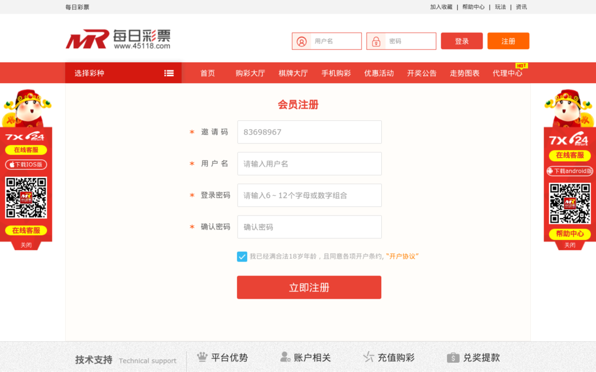Screen dimensions: 596x372
Task: Click the star icon beside 充值购彩
Action: point(368,357)
